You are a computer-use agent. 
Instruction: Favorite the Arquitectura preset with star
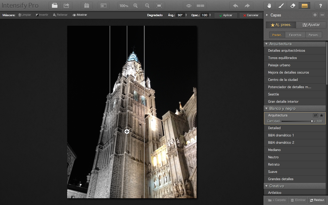tap(322, 115)
